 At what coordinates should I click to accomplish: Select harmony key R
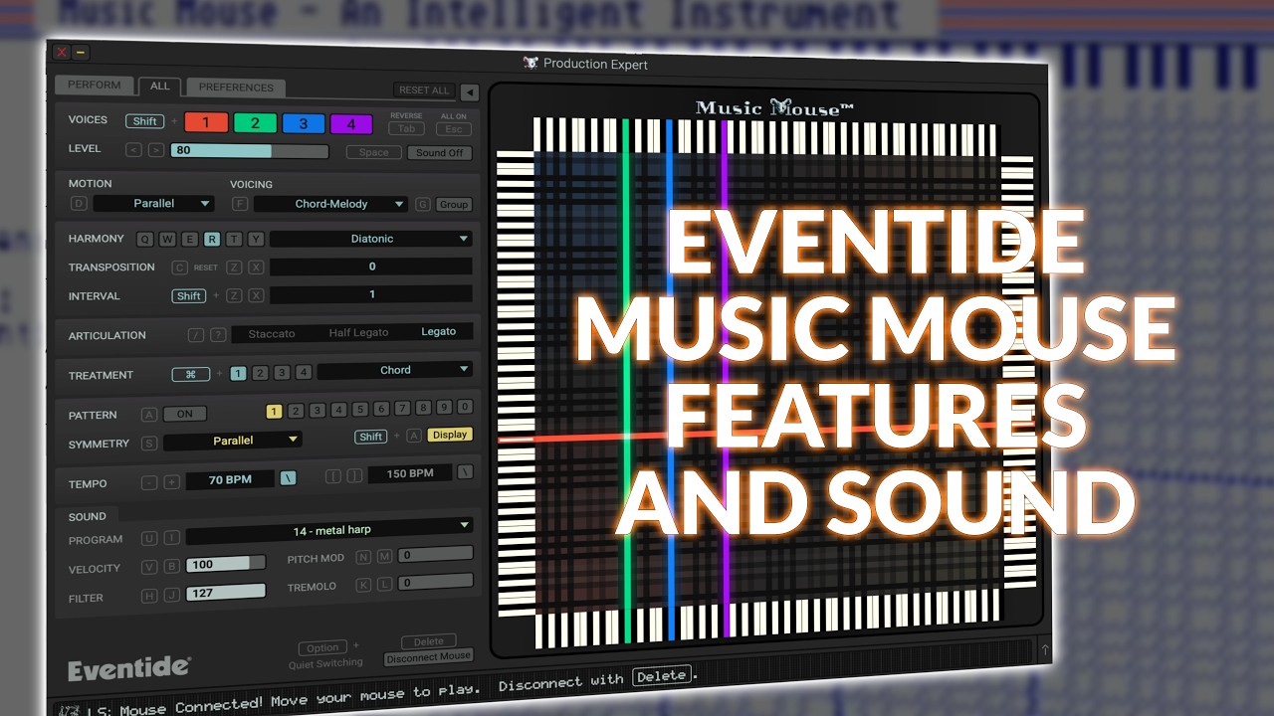click(x=212, y=239)
